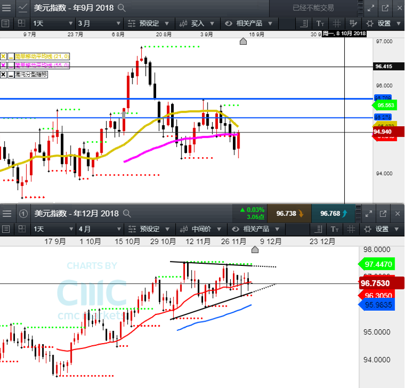Click the 美元指数 - 年9月 2018 title

74,8
